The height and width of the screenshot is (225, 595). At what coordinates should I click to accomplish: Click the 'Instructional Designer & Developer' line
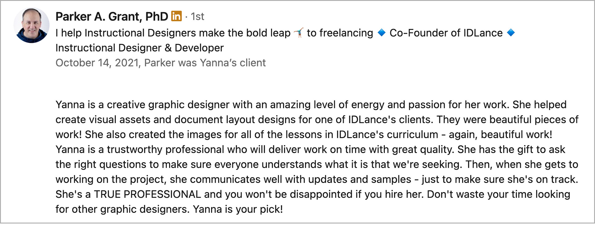point(139,48)
